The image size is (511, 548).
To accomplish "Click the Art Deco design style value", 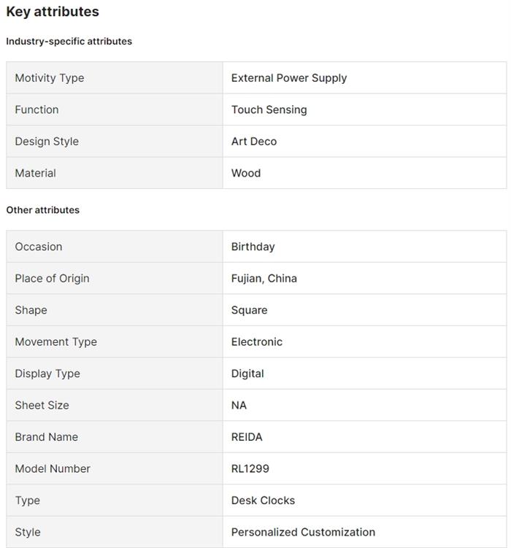I will (254, 142).
